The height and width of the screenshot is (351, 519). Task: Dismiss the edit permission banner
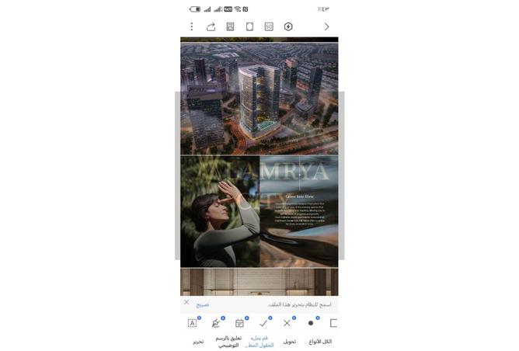[186, 302]
